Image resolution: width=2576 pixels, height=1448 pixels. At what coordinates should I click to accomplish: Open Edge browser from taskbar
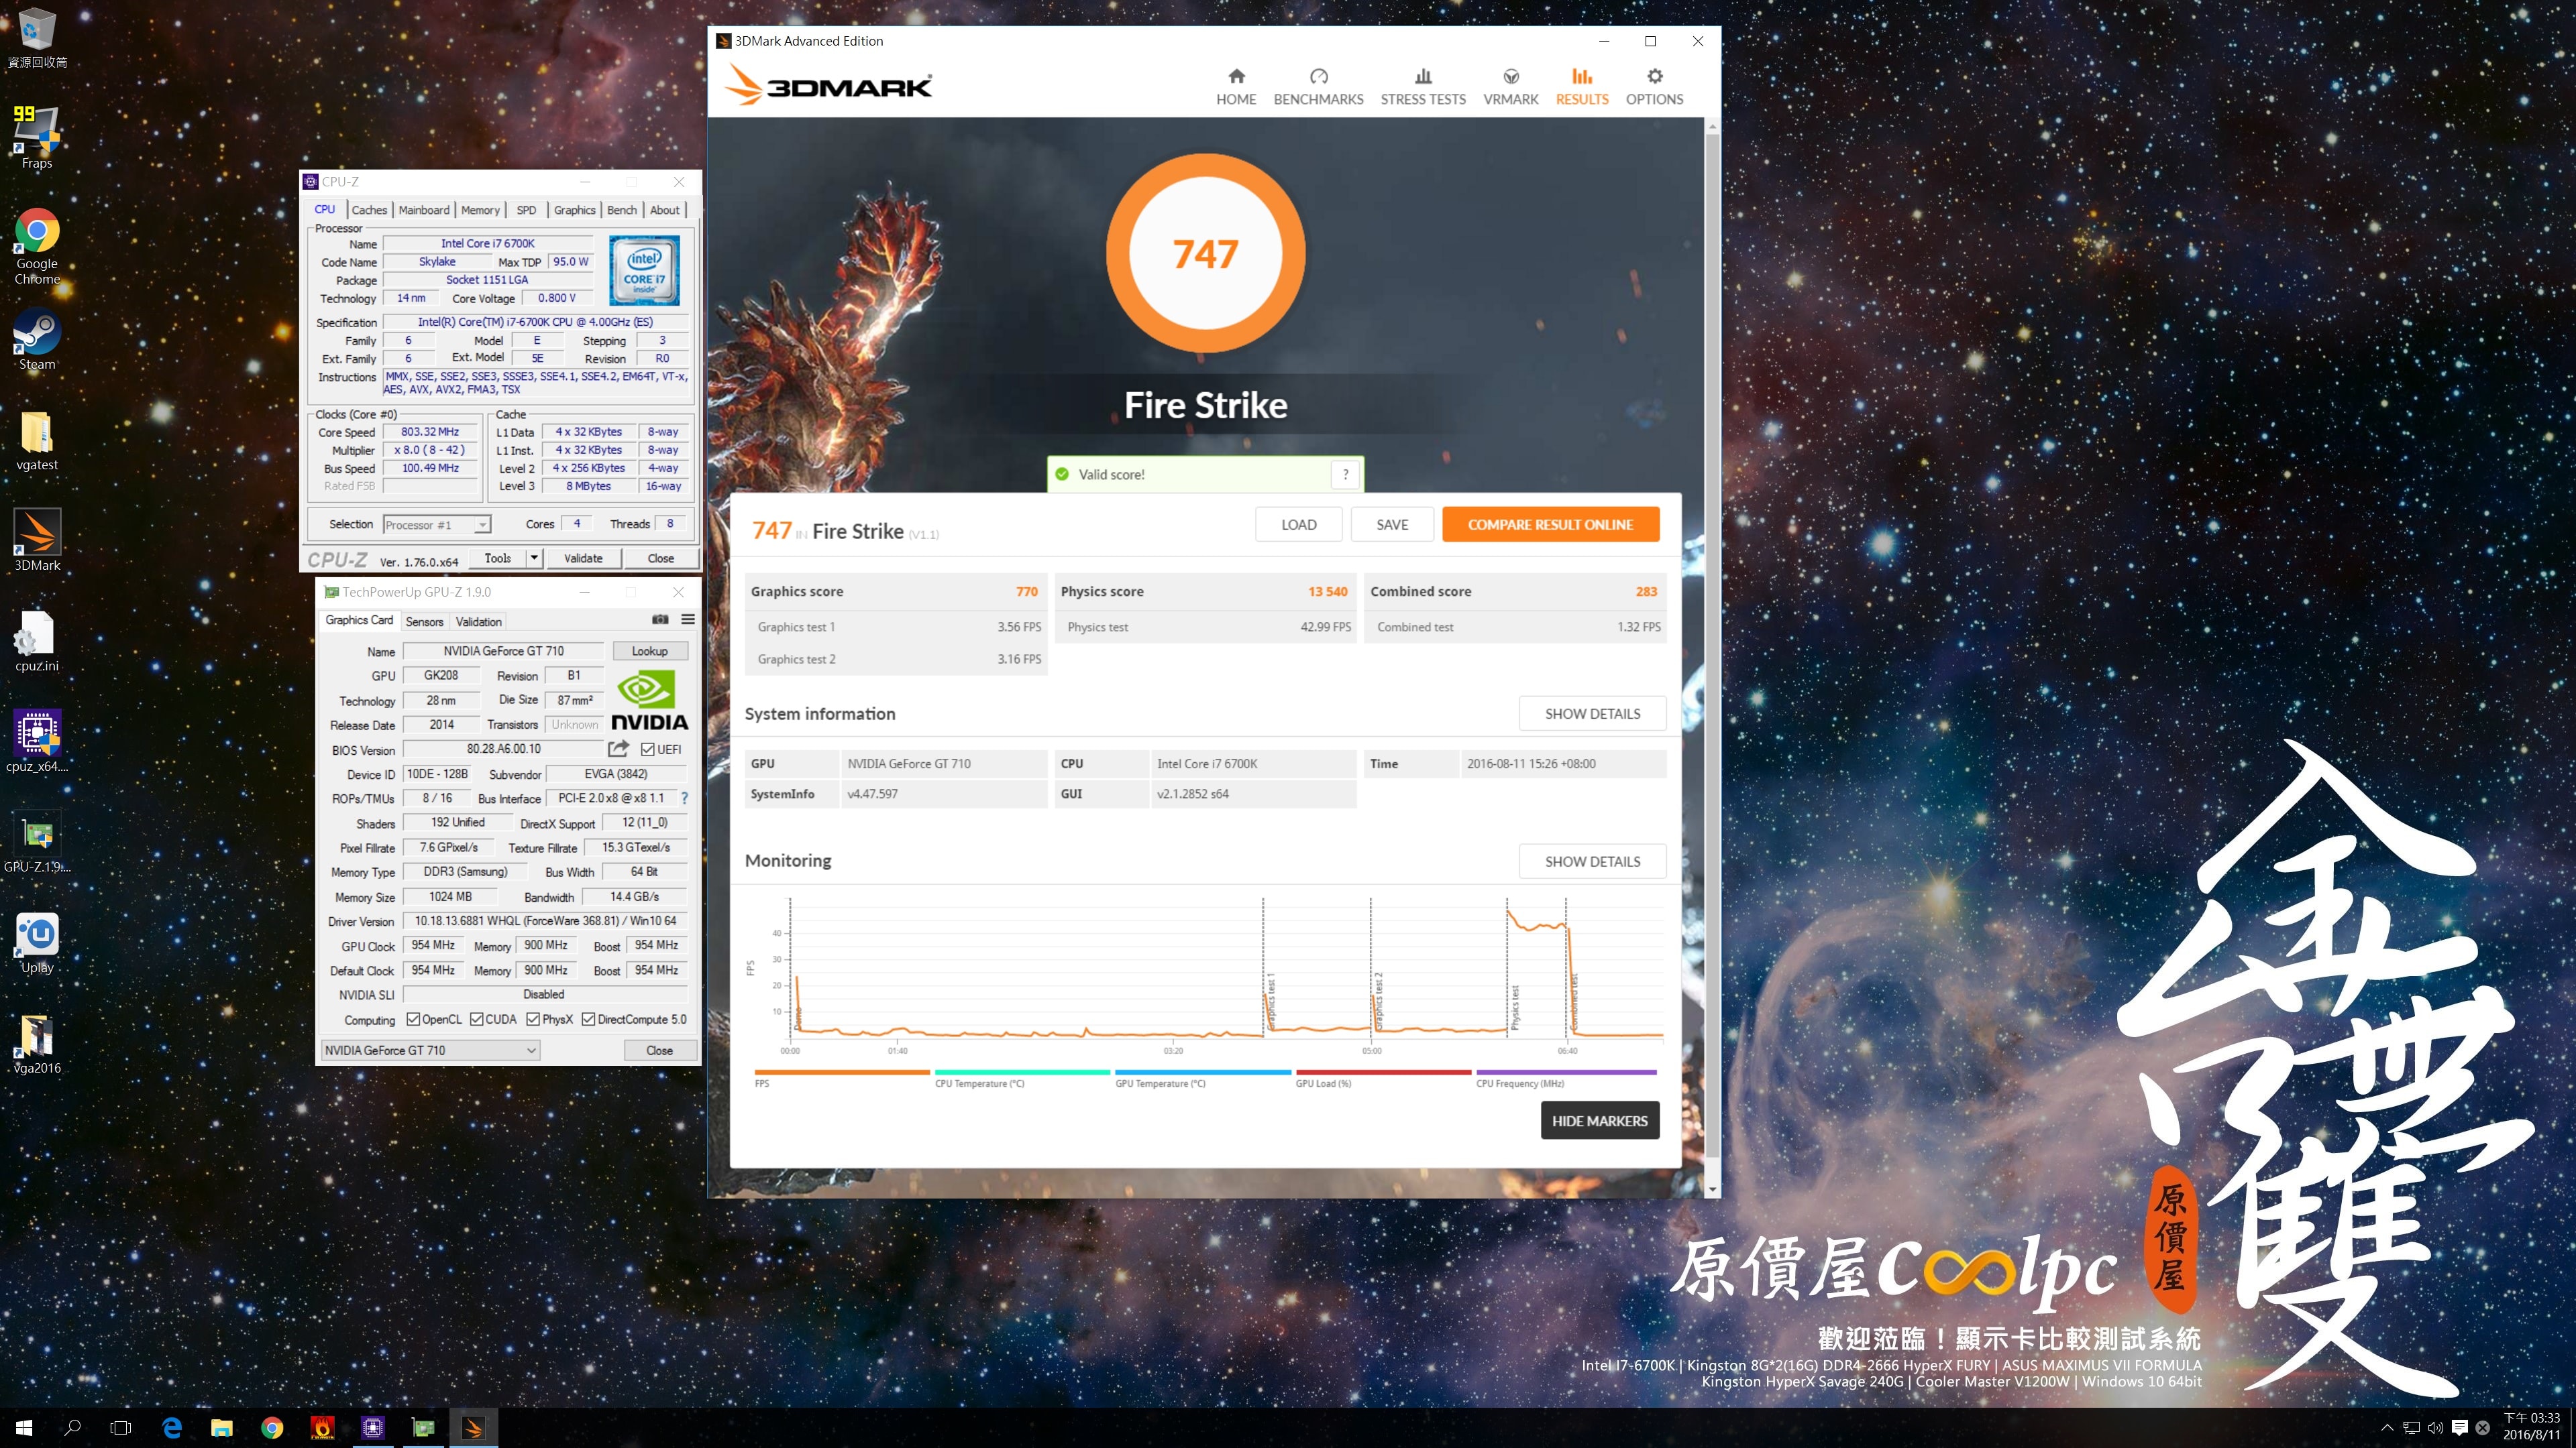coord(172,1427)
